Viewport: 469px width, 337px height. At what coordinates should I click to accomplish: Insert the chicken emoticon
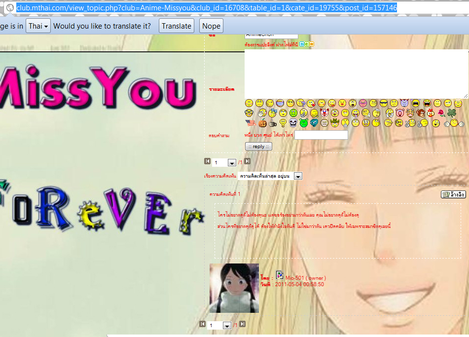431,113
